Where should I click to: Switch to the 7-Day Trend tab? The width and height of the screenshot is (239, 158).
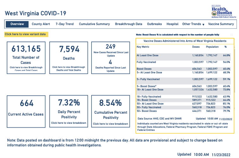coord(65,24)
